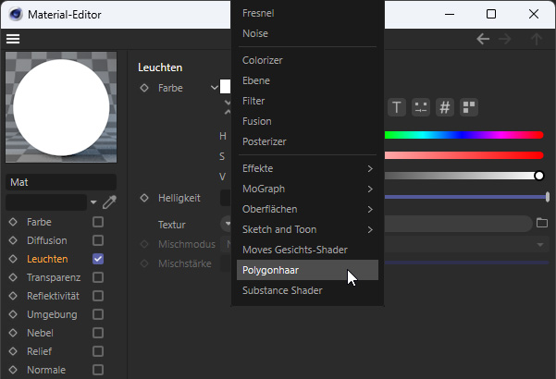Image resolution: width=556 pixels, height=379 pixels.
Task: Click the hue H rainbow slider
Action: [x=463, y=135]
